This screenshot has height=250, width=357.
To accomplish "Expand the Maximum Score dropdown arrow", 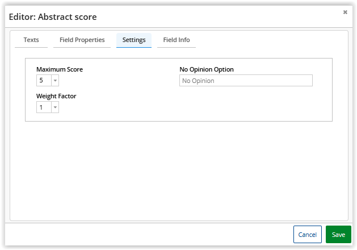I will [55, 81].
